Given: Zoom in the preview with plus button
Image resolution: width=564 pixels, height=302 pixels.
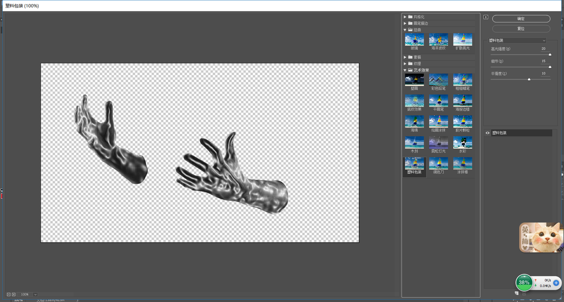Looking at the screenshot, I should tap(14, 294).
